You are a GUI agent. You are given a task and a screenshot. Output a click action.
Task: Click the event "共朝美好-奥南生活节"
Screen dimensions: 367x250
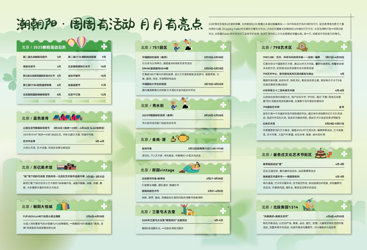click(276, 216)
